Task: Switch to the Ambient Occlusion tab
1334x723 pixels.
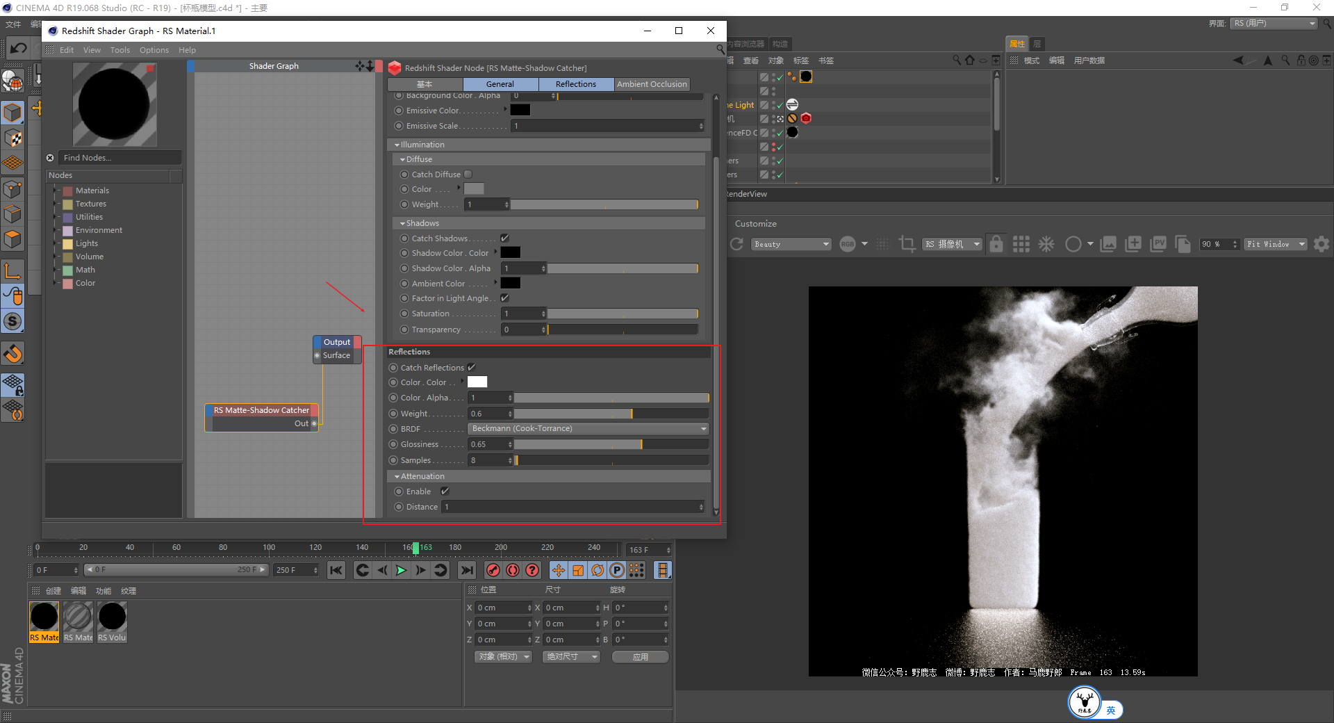Action: click(x=652, y=84)
